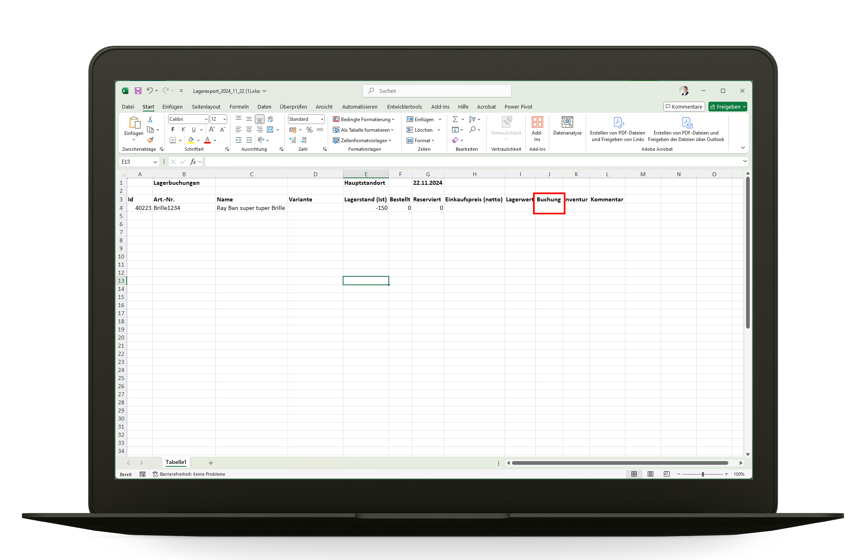Click the Überprüfen ribbon tab
This screenshot has width=868, height=560.
click(x=291, y=107)
